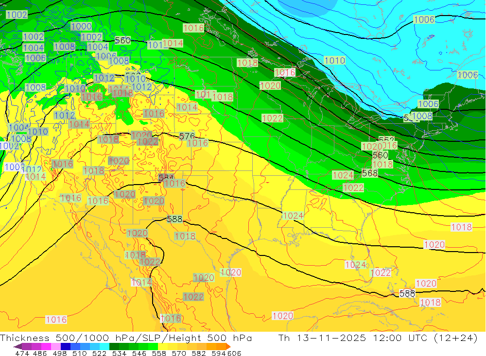Click the light pink legend swatch above 498
The image size is (486, 356).
(x=56, y=346)
